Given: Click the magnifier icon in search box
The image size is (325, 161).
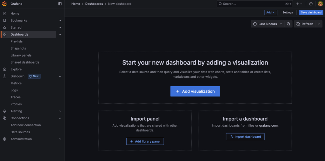Looking at the screenshot, I should pos(220,4).
